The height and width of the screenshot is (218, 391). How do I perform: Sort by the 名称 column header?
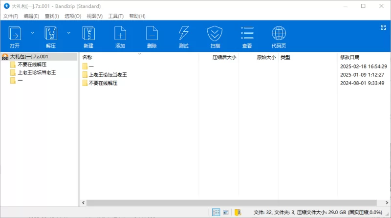coord(87,57)
